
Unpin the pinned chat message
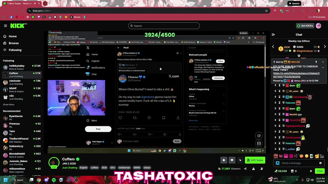316,62
